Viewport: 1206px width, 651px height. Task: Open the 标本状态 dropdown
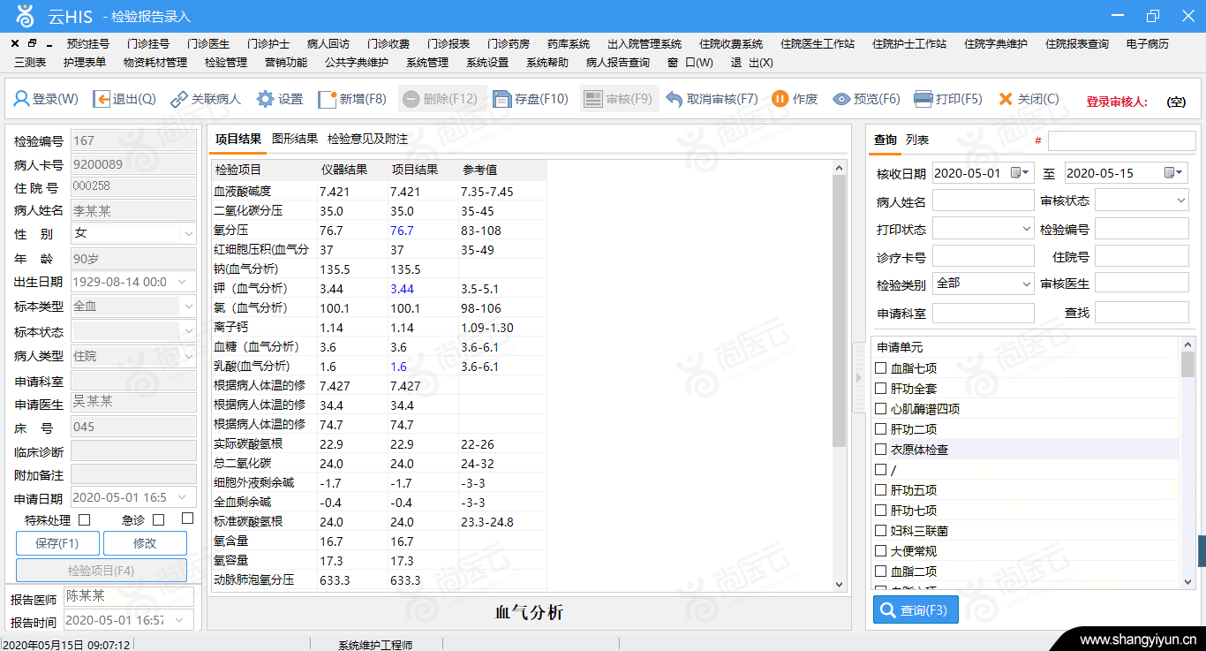[188, 331]
